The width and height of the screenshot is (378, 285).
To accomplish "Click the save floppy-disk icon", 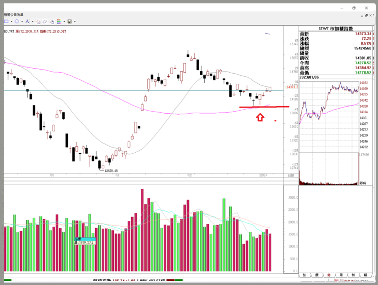I will pos(70,21).
